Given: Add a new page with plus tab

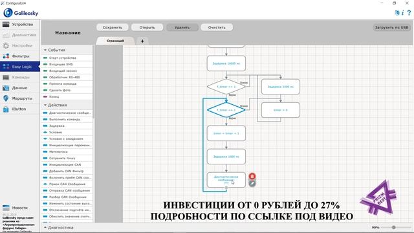Looking at the screenshot, I should click(142, 41).
